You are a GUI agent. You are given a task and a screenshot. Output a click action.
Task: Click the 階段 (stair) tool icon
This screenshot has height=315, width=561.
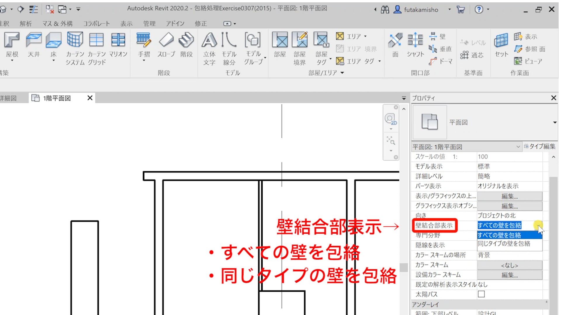pos(186,40)
